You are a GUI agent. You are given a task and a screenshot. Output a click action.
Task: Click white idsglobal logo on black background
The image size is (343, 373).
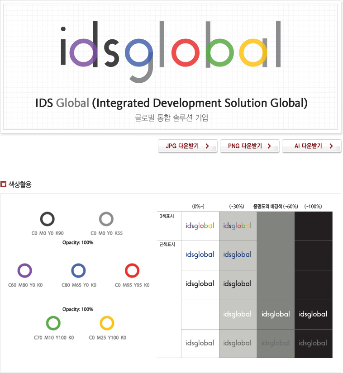[313, 314]
